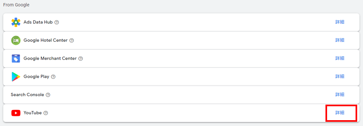This screenshot has width=363, height=126.
Task: Open help icon next to Search Console
Action: 48,95
